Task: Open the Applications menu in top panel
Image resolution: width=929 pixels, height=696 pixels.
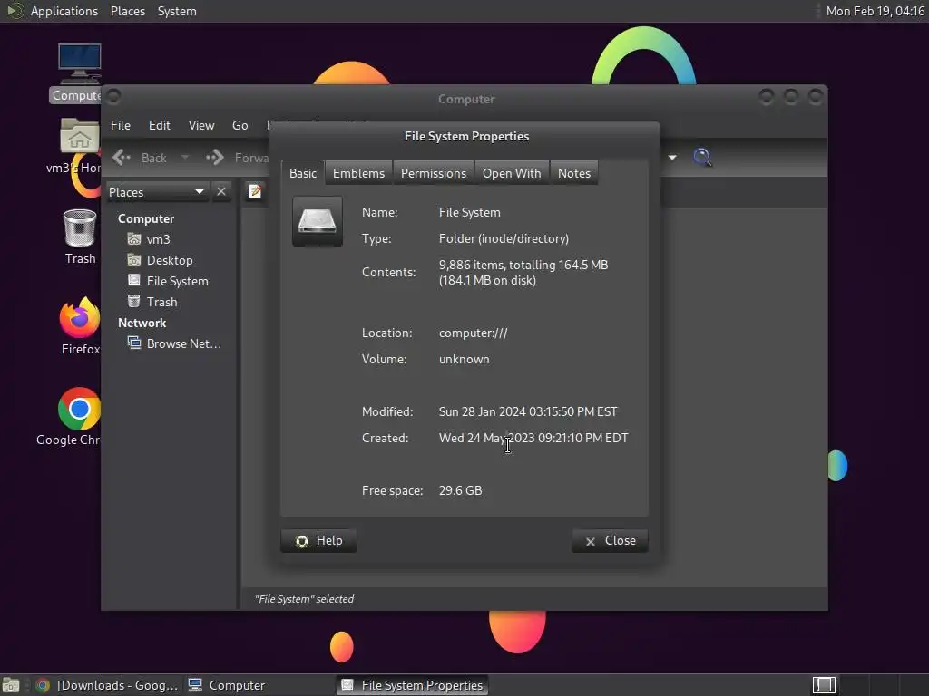Action: point(64,11)
